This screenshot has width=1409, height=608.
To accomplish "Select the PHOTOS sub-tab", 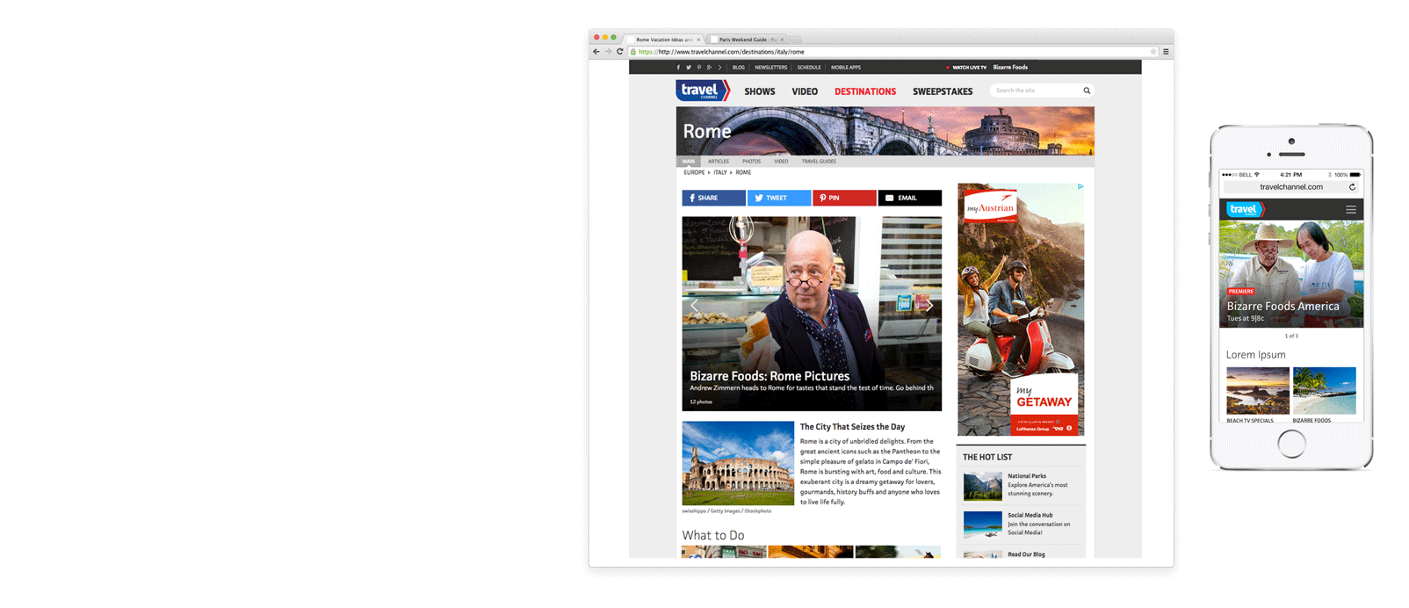I will tap(751, 162).
